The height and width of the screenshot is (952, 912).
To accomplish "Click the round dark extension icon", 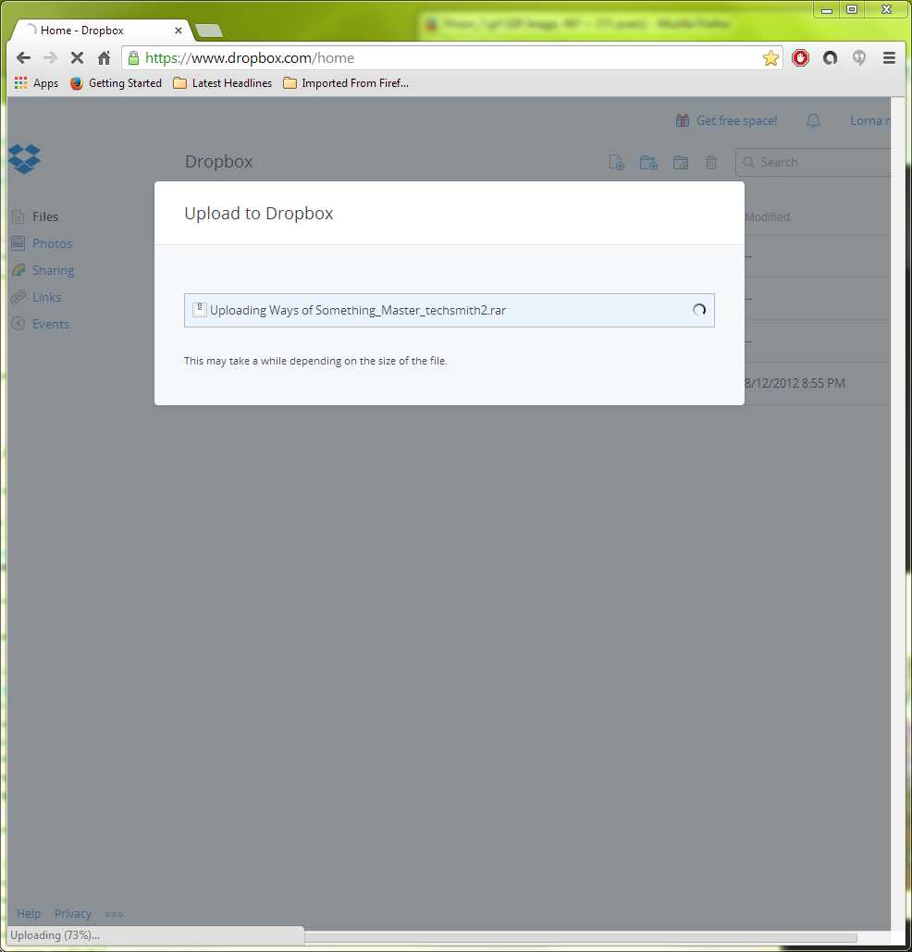I will tap(830, 58).
